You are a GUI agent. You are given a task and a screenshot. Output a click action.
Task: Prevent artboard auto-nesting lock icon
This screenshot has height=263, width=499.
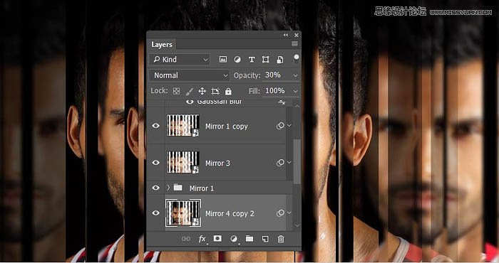pyautogui.click(x=215, y=92)
